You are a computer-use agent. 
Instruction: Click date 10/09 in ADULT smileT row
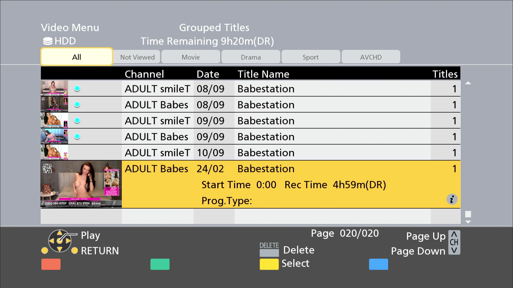click(x=211, y=153)
